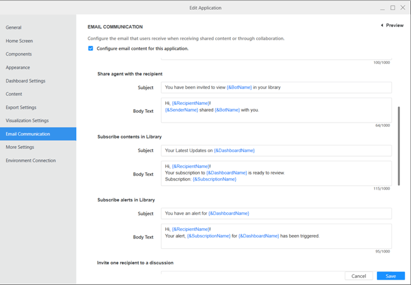411x285 pixels.
Task: Click the vertical scrollbar thumb
Action: 399,146
